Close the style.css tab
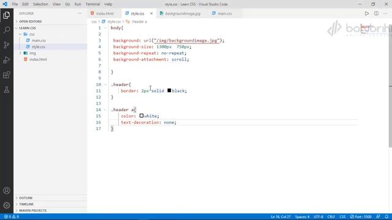The image size is (392, 220). (151, 13)
